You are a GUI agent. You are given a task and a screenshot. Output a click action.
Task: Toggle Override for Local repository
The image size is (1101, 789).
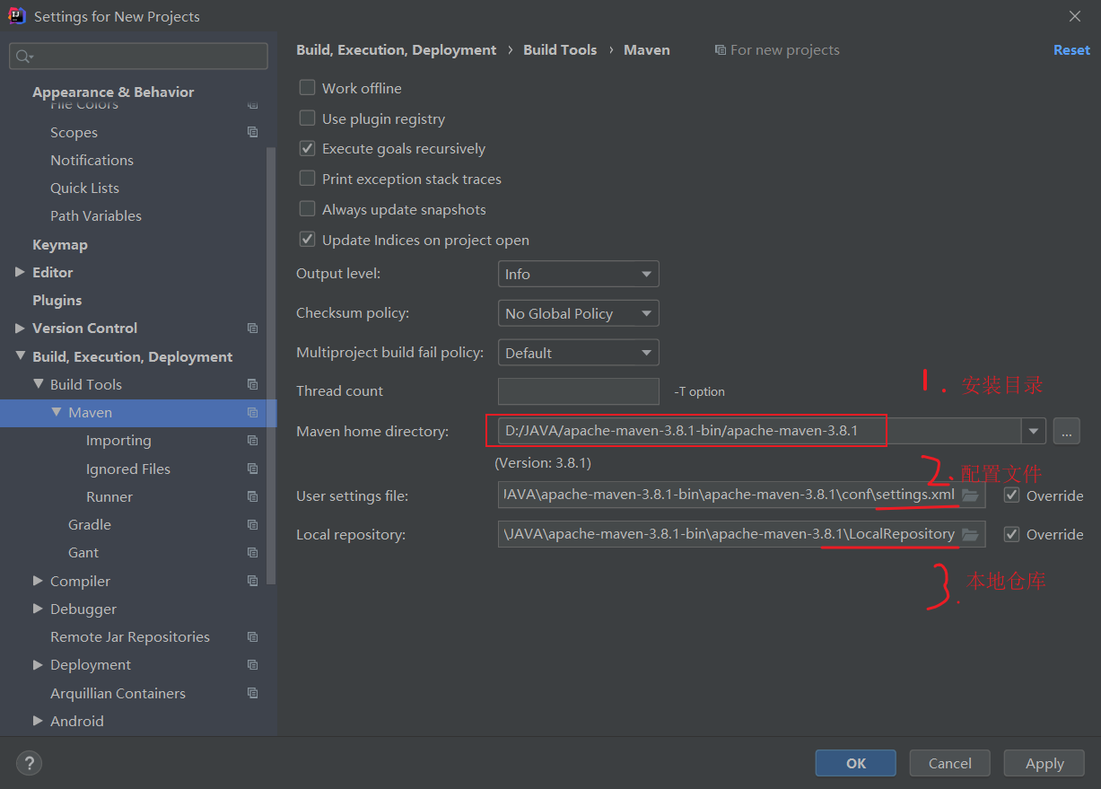(x=1011, y=534)
